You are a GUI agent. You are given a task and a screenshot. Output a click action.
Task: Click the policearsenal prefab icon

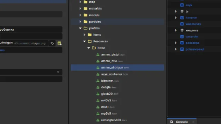tap(182, 49)
